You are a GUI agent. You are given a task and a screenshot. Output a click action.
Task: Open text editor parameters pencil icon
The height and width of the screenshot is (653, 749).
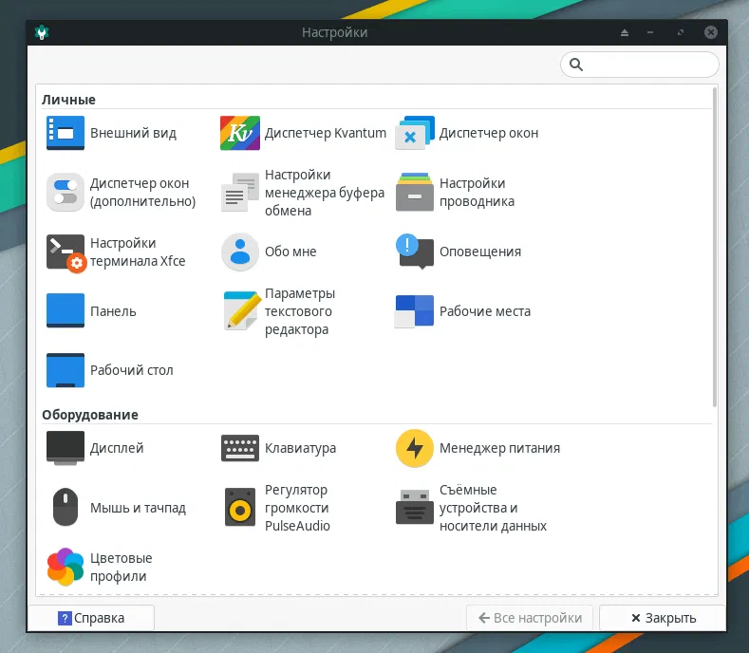[x=242, y=310]
